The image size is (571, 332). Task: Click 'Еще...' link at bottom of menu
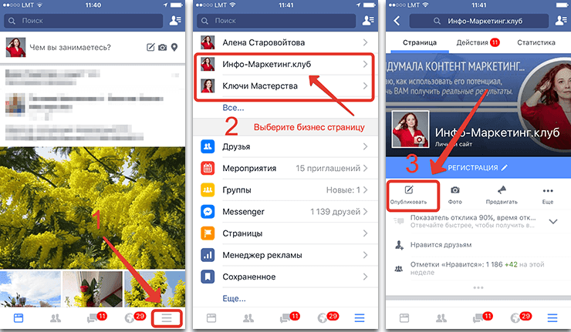pyautogui.click(x=234, y=299)
